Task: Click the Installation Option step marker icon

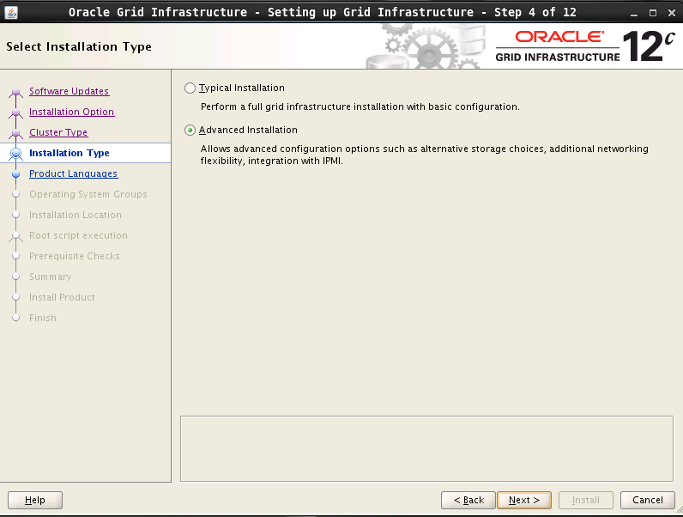Action: tap(15, 113)
